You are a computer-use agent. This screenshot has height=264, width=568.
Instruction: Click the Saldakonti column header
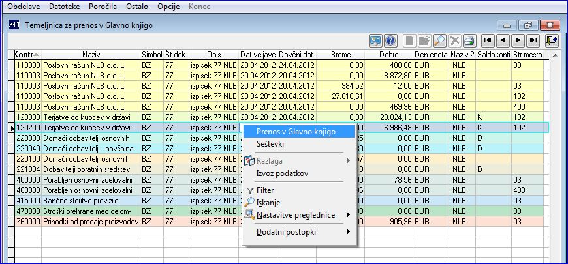[x=494, y=55]
